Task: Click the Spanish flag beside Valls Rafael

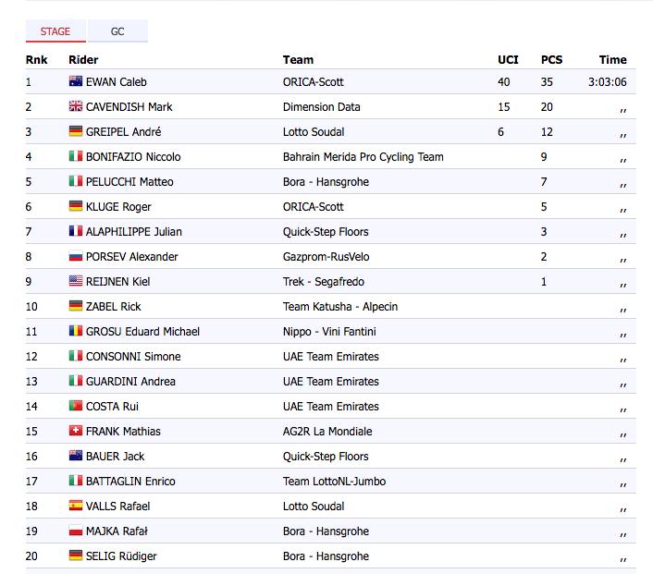Action: [x=76, y=507]
